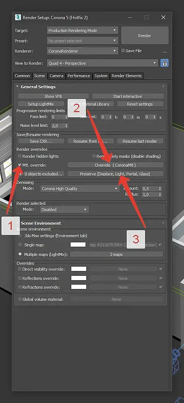This screenshot has width=184, height=403.
Task: Open the Target rendering mode dropdown
Action: coord(82,30)
